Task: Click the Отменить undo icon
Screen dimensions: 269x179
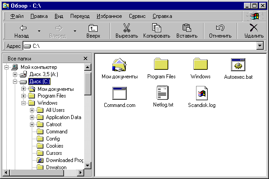Action: (x=220, y=28)
